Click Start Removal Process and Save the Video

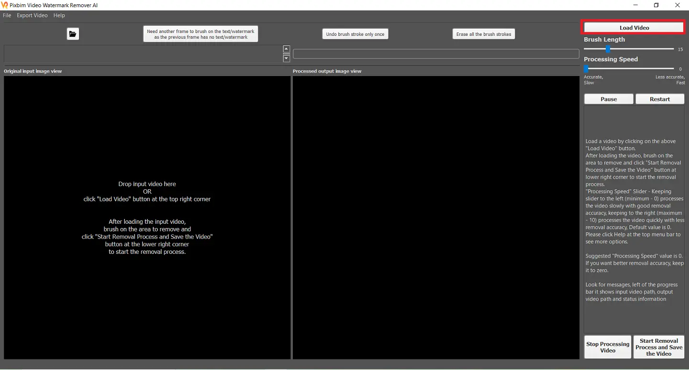(659, 347)
